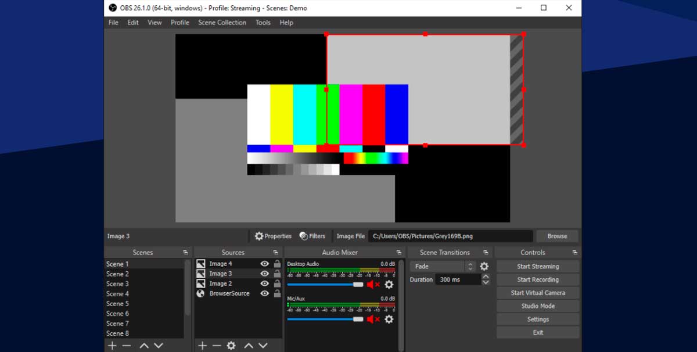Toggle visibility eye for Image 2
Screen dimensions: 697x352
265,283
